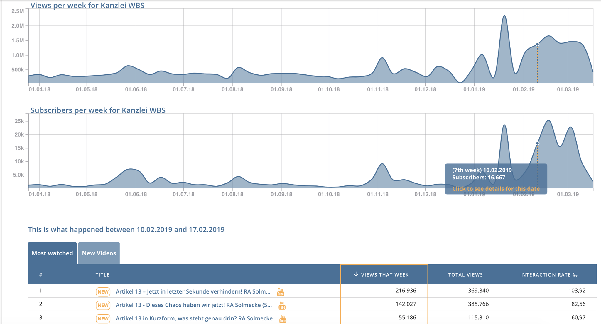Image resolution: width=601 pixels, height=324 pixels.
Task: Sort table by Total Views column
Action: pyautogui.click(x=465, y=275)
